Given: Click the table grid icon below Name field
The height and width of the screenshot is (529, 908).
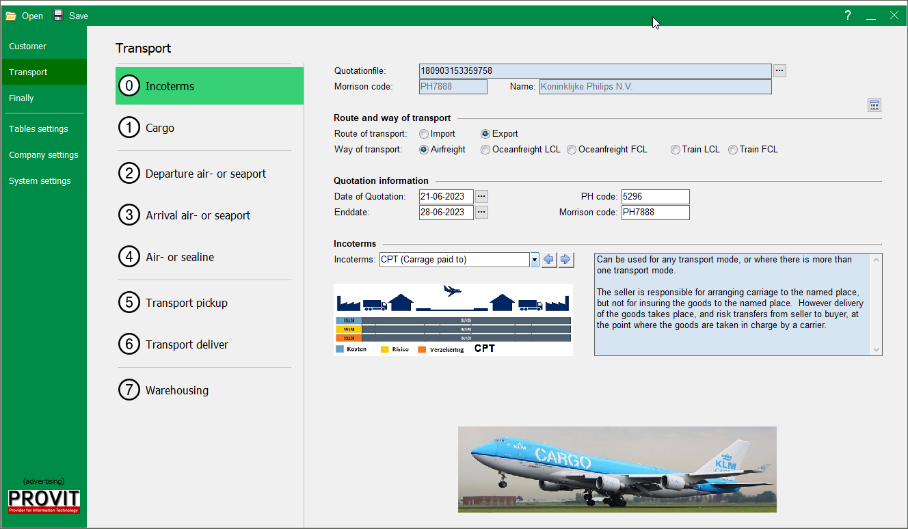Looking at the screenshot, I should (x=874, y=105).
